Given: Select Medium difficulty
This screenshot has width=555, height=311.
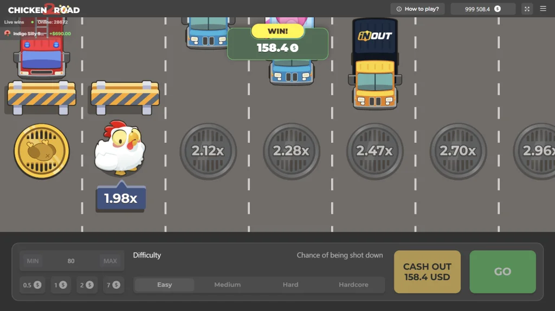Looking at the screenshot, I should (x=227, y=284).
